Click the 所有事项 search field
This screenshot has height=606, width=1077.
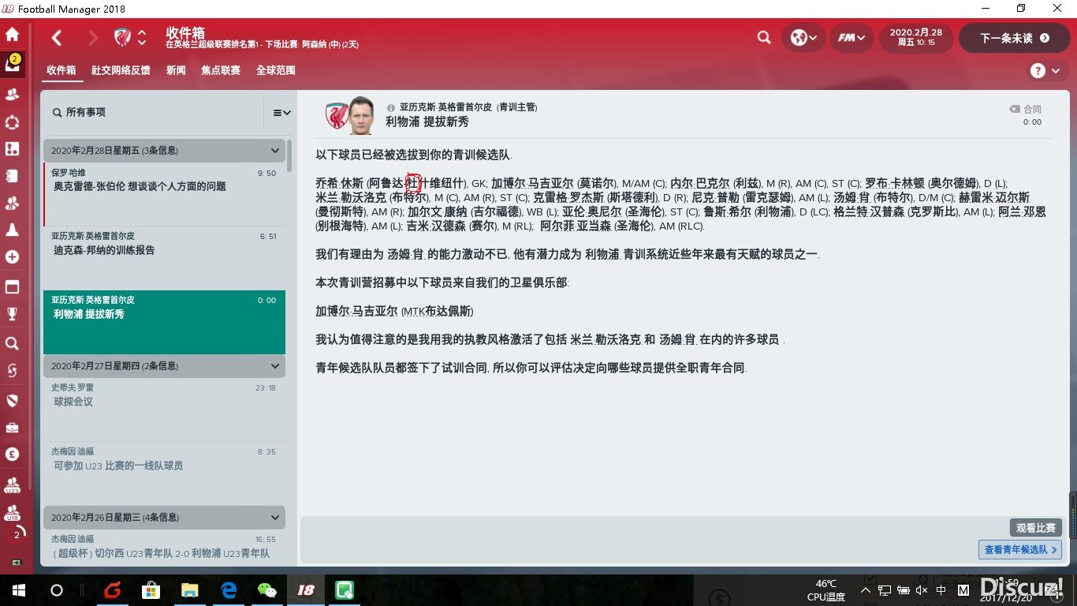tap(154, 113)
